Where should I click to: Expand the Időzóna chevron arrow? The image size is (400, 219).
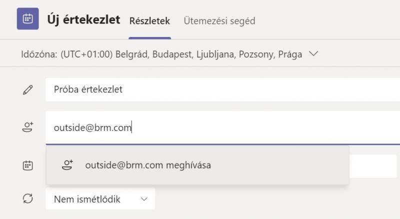tap(313, 53)
